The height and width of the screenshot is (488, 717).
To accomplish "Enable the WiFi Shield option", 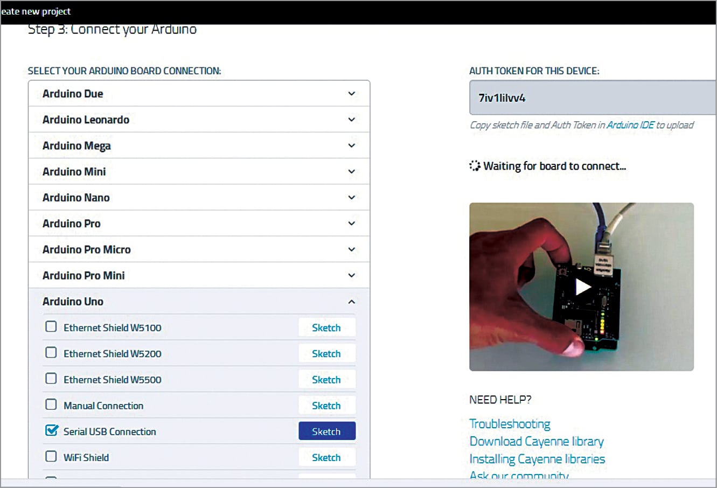I will [51, 456].
